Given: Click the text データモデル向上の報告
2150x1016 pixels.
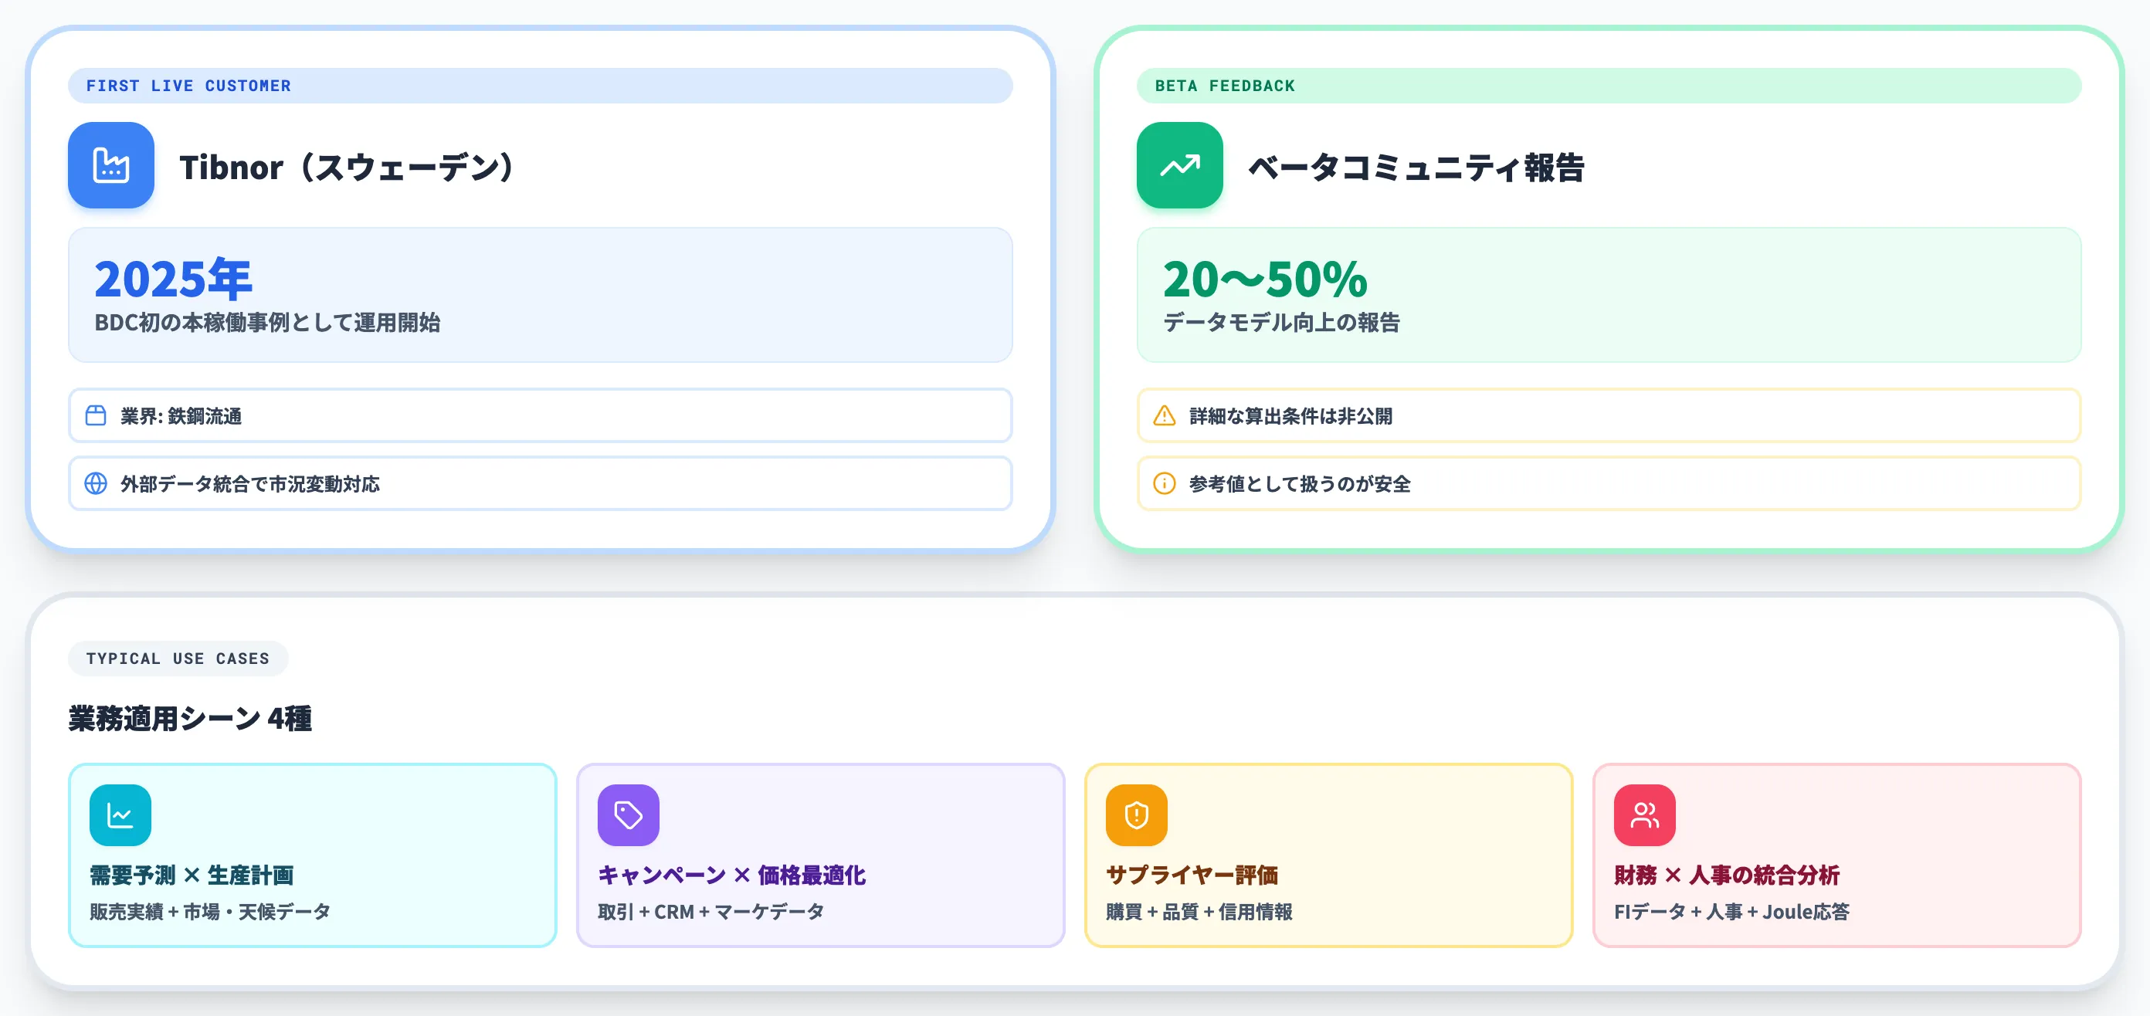Looking at the screenshot, I should pos(1281,323).
